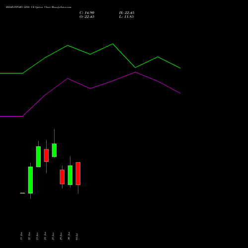The height and width of the screenshot is (248, 248).
Task: Click the red candle above '01 Jul'
Action: pyautogui.click(x=78, y=174)
